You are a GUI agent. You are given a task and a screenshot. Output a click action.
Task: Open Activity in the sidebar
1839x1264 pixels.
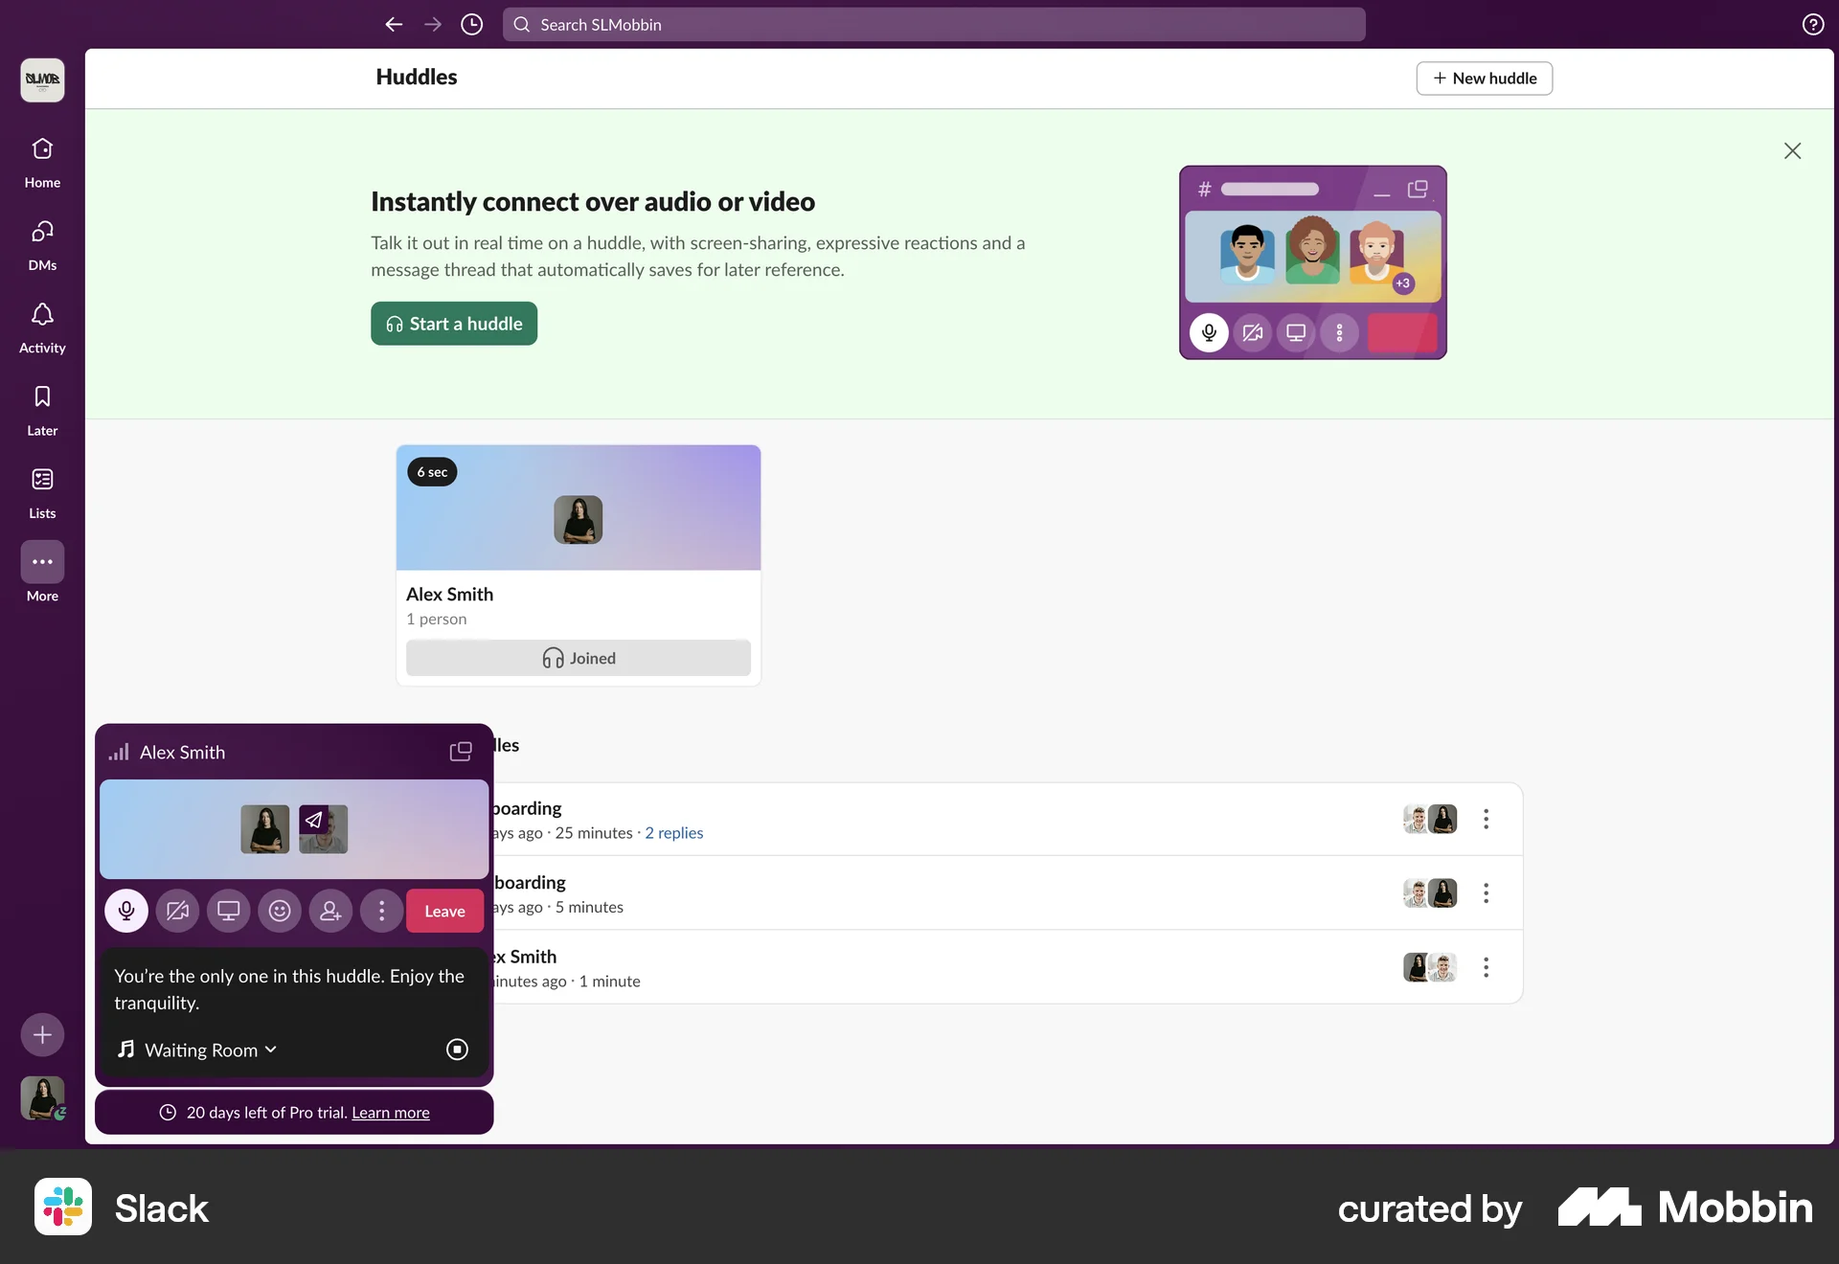(41, 326)
